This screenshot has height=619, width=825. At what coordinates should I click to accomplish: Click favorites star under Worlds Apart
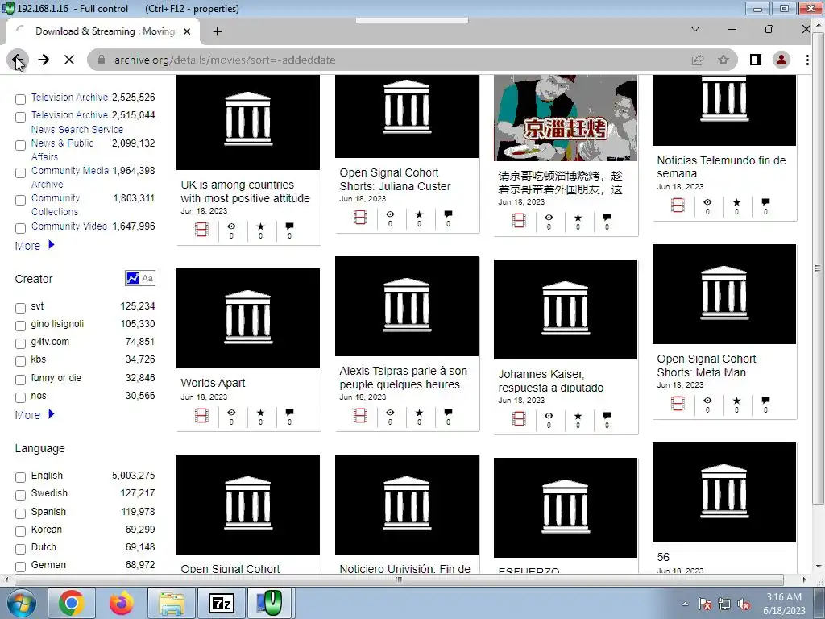click(x=260, y=415)
